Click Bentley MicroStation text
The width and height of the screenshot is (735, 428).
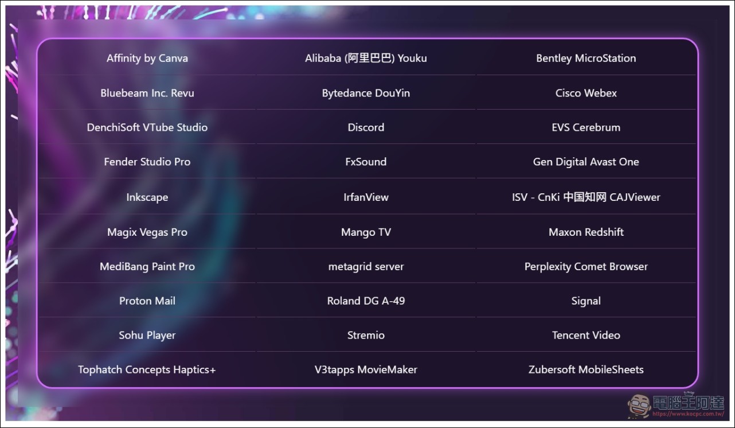pyautogui.click(x=586, y=58)
